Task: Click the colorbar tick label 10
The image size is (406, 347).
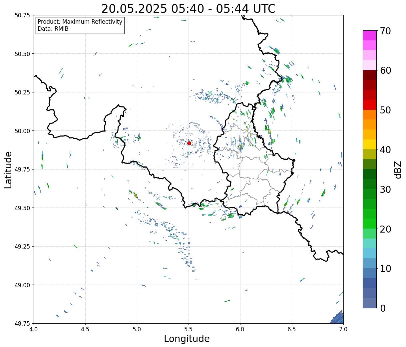Action: [x=385, y=268]
